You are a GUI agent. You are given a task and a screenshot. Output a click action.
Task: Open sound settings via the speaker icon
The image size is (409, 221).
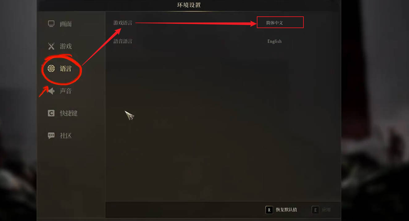pyautogui.click(x=51, y=91)
